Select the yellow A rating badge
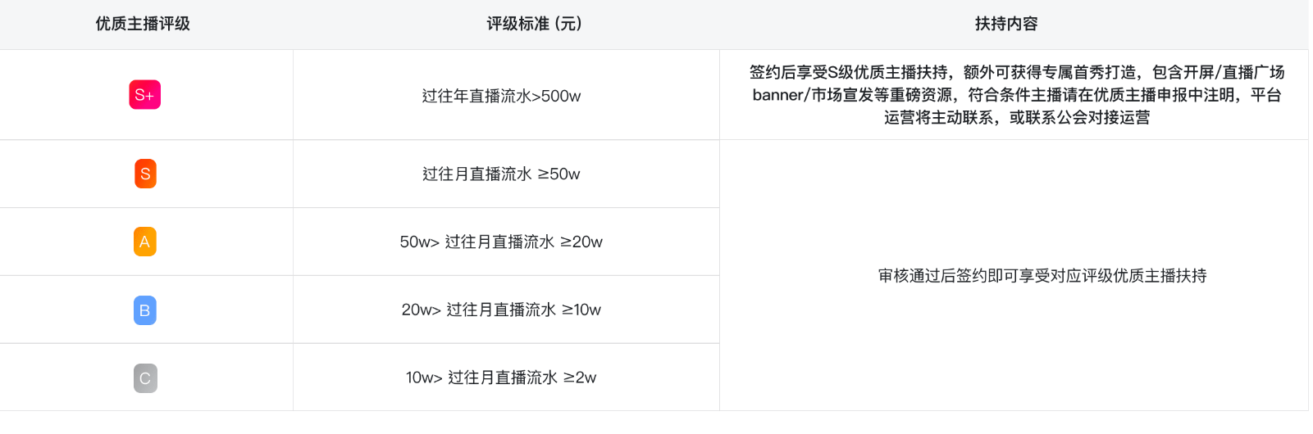1313x434 pixels. pyautogui.click(x=145, y=242)
